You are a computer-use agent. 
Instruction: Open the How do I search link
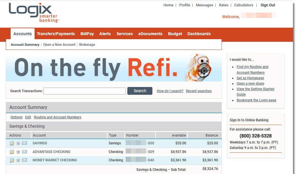pyautogui.click(x=170, y=91)
